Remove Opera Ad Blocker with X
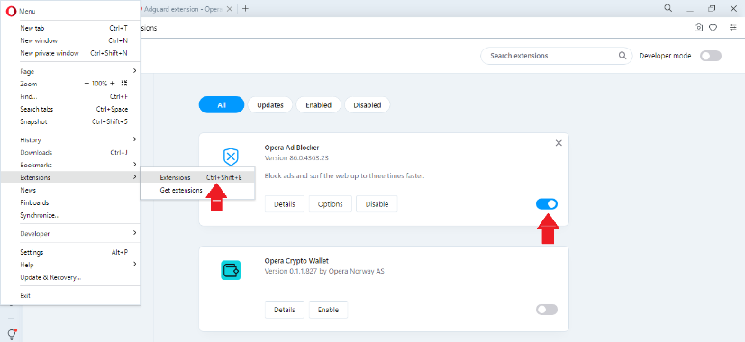Image resolution: width=745 pixels, height=342 pixels. 559,143
